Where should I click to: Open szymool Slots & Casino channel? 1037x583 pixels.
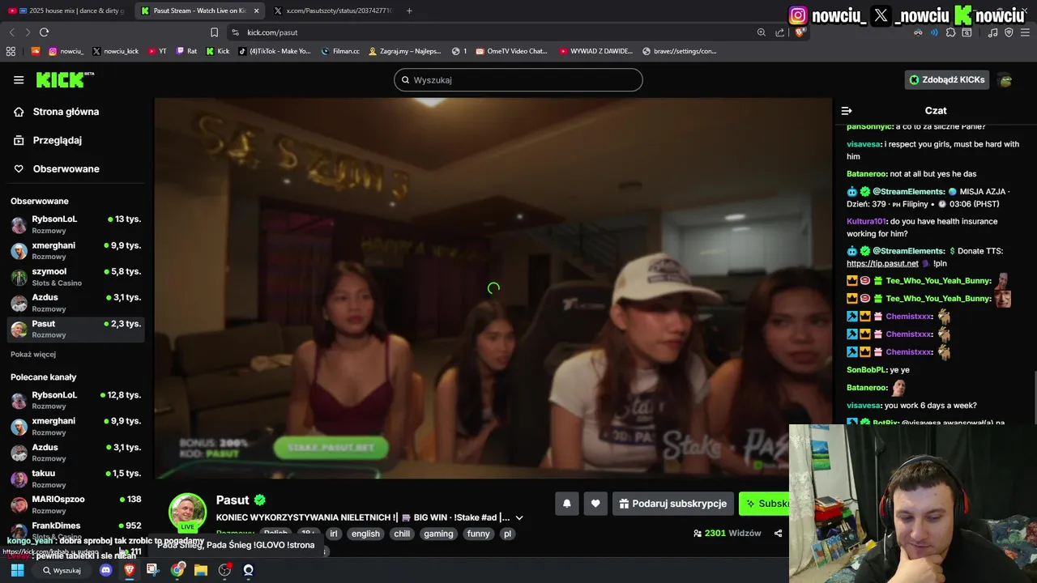[76, 276]
